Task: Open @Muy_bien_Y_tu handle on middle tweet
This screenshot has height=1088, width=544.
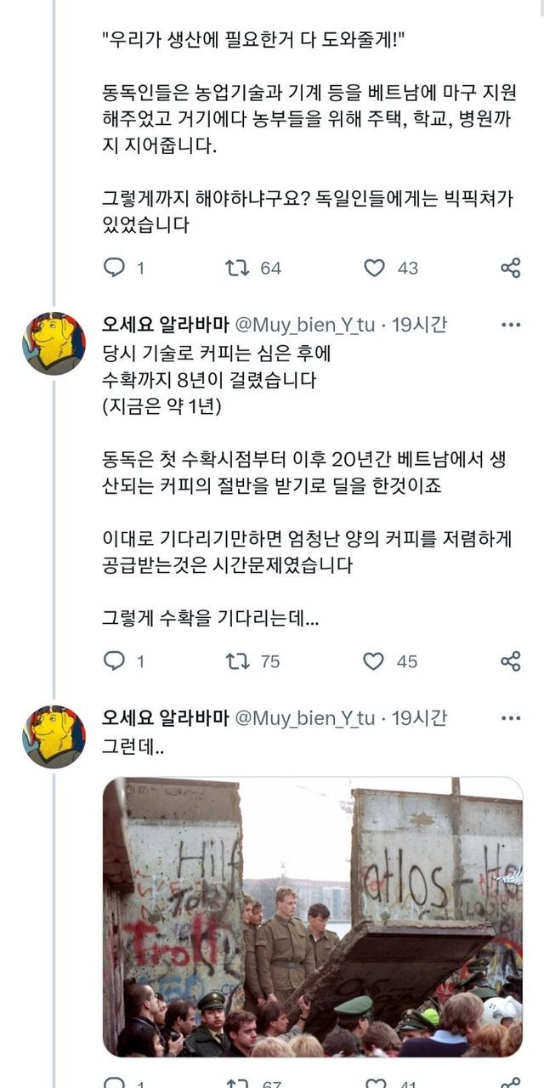Action: point(304,326)
